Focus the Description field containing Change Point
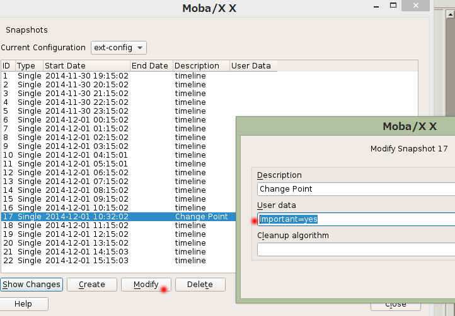Screen dimensions: 455x316 pos(356,189)
